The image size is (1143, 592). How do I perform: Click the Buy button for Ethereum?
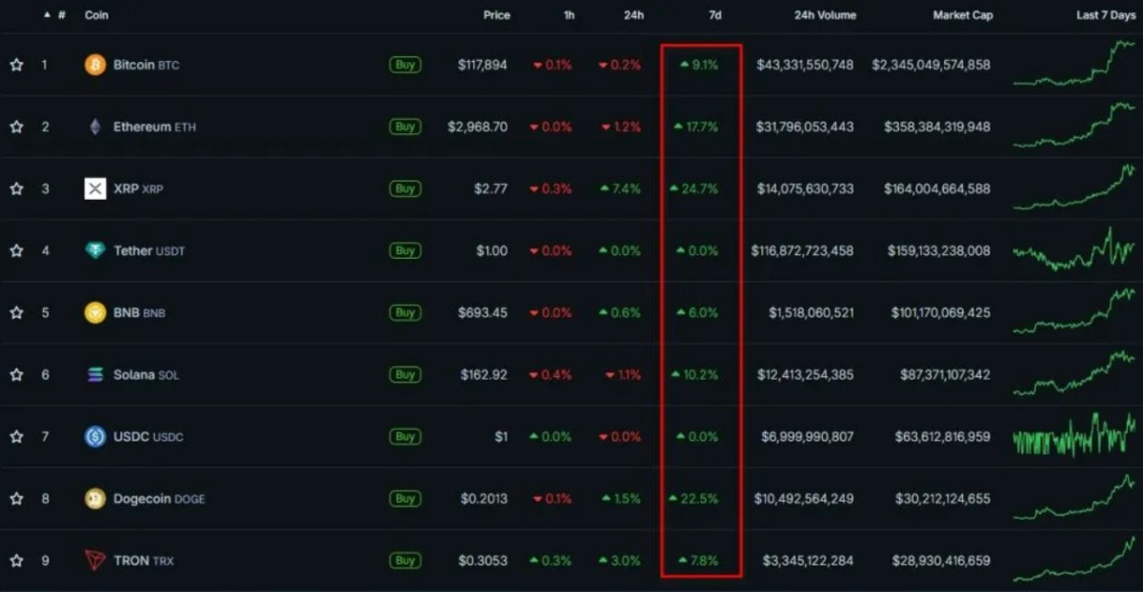click(405, 127)
